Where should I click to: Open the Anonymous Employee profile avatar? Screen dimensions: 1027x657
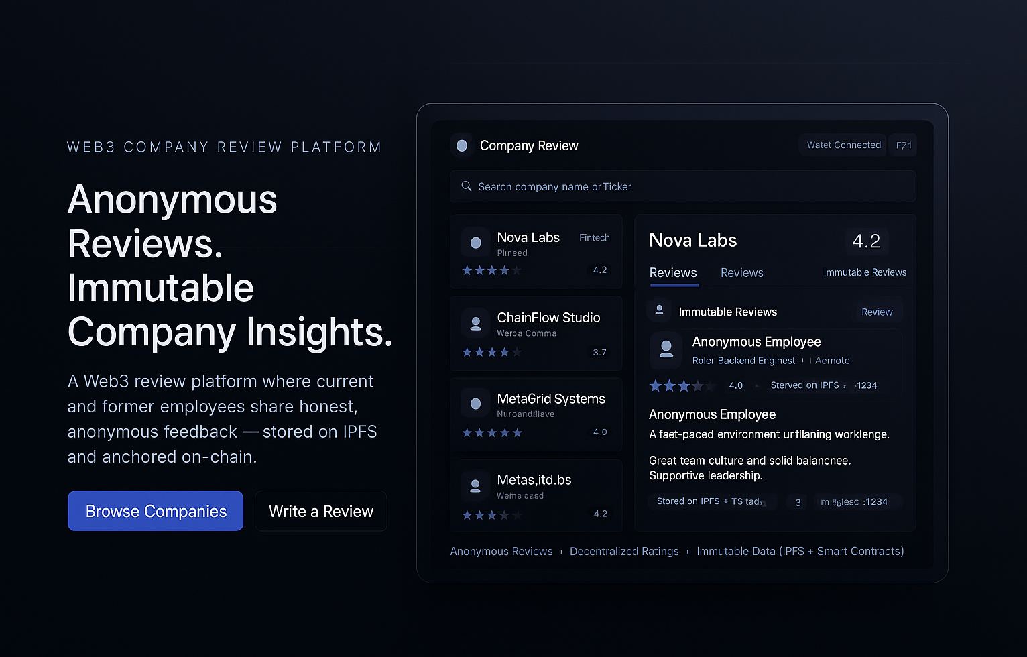pos(666,349)
